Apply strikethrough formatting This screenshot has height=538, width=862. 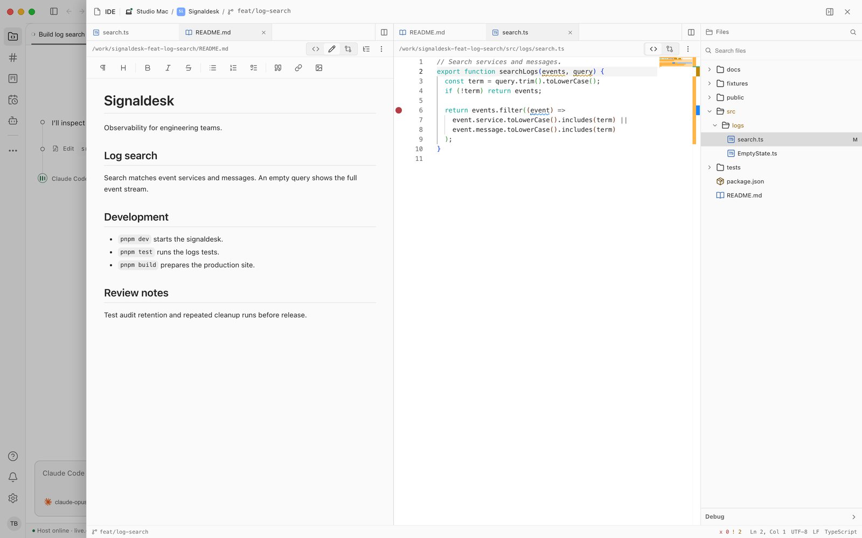[x=189, y=68]
